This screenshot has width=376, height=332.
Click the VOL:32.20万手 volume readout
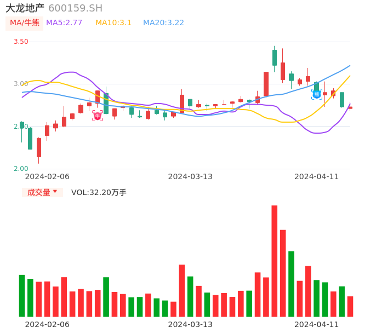tap(99, 192)
